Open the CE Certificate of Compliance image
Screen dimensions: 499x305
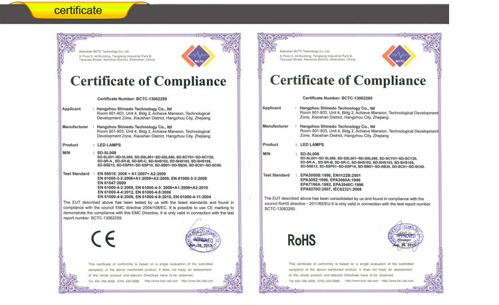(x=150, y=163)
